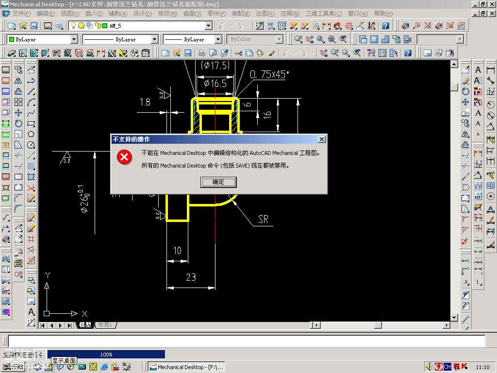Select the Offset tool icon
This screenshot has height=373, width=497.
click(18, 91)
